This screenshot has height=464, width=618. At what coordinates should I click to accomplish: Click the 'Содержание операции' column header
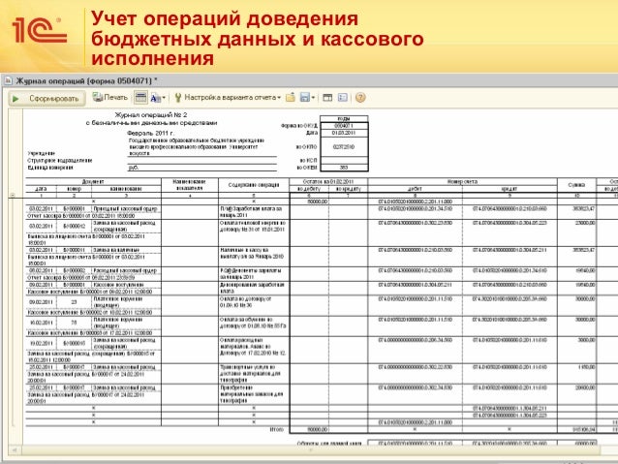[254, 185]
